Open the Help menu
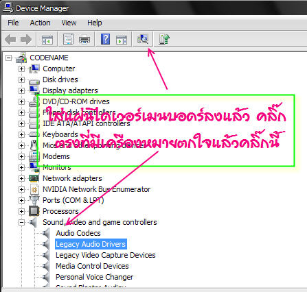Viewport: 307px width, 292px height. [95, 23]
